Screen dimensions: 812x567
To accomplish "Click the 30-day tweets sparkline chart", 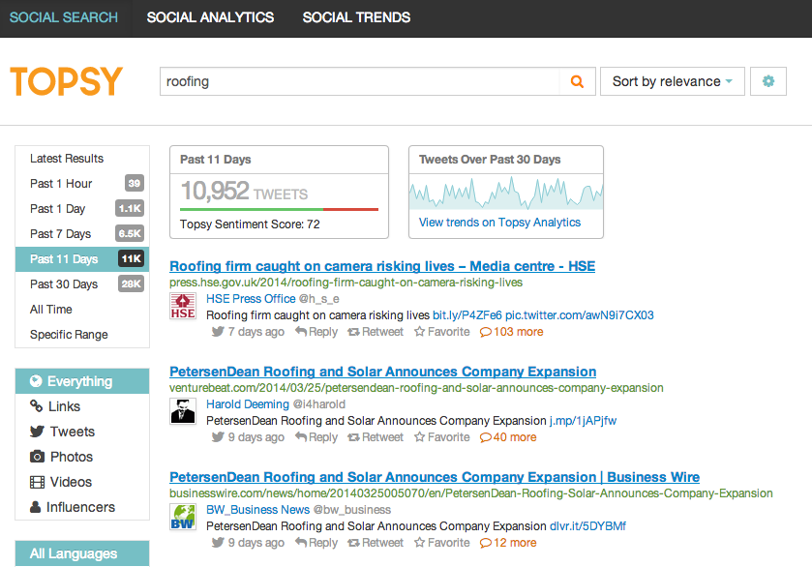I will [506, 193].
